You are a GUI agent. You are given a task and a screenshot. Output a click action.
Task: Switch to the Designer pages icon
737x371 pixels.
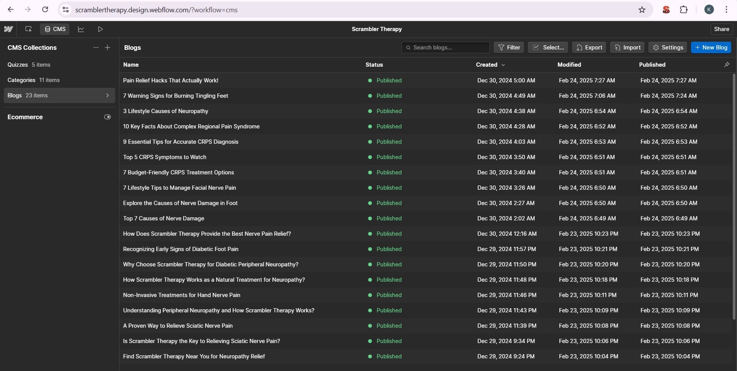click(x=28, y=29)
